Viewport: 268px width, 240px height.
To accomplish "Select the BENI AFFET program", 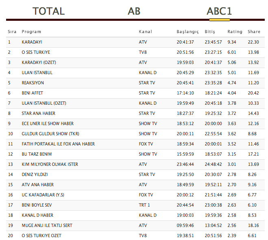I will [x=32, y=93].
